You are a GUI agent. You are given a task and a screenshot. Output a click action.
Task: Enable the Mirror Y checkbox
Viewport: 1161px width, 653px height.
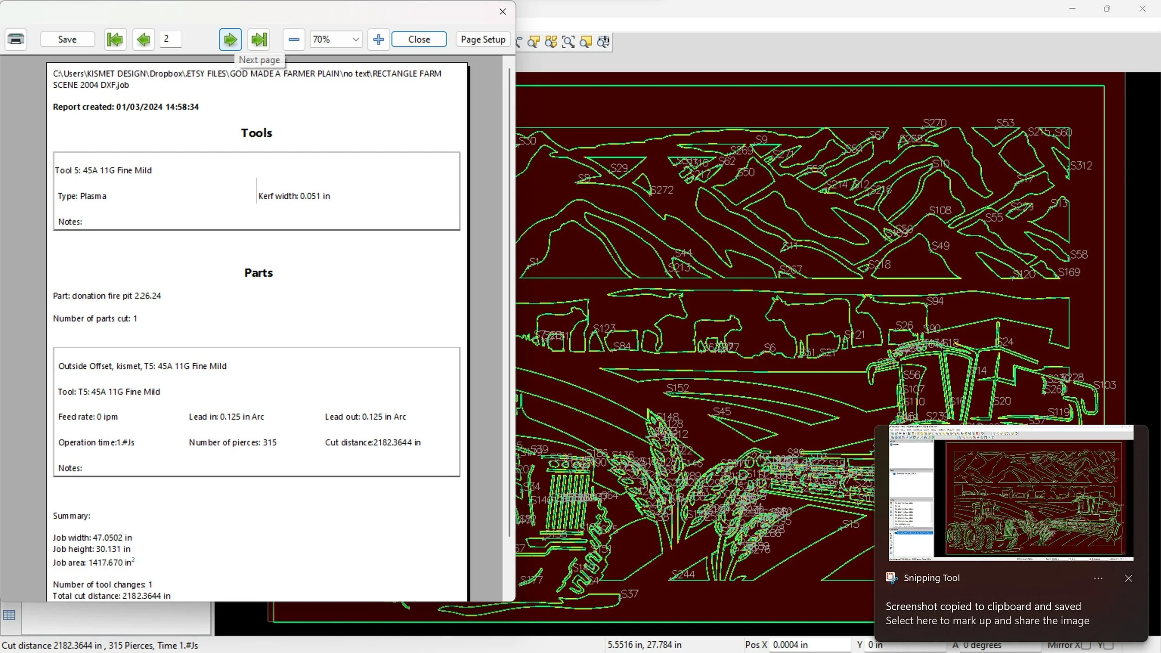click(x=1109, y=645)
